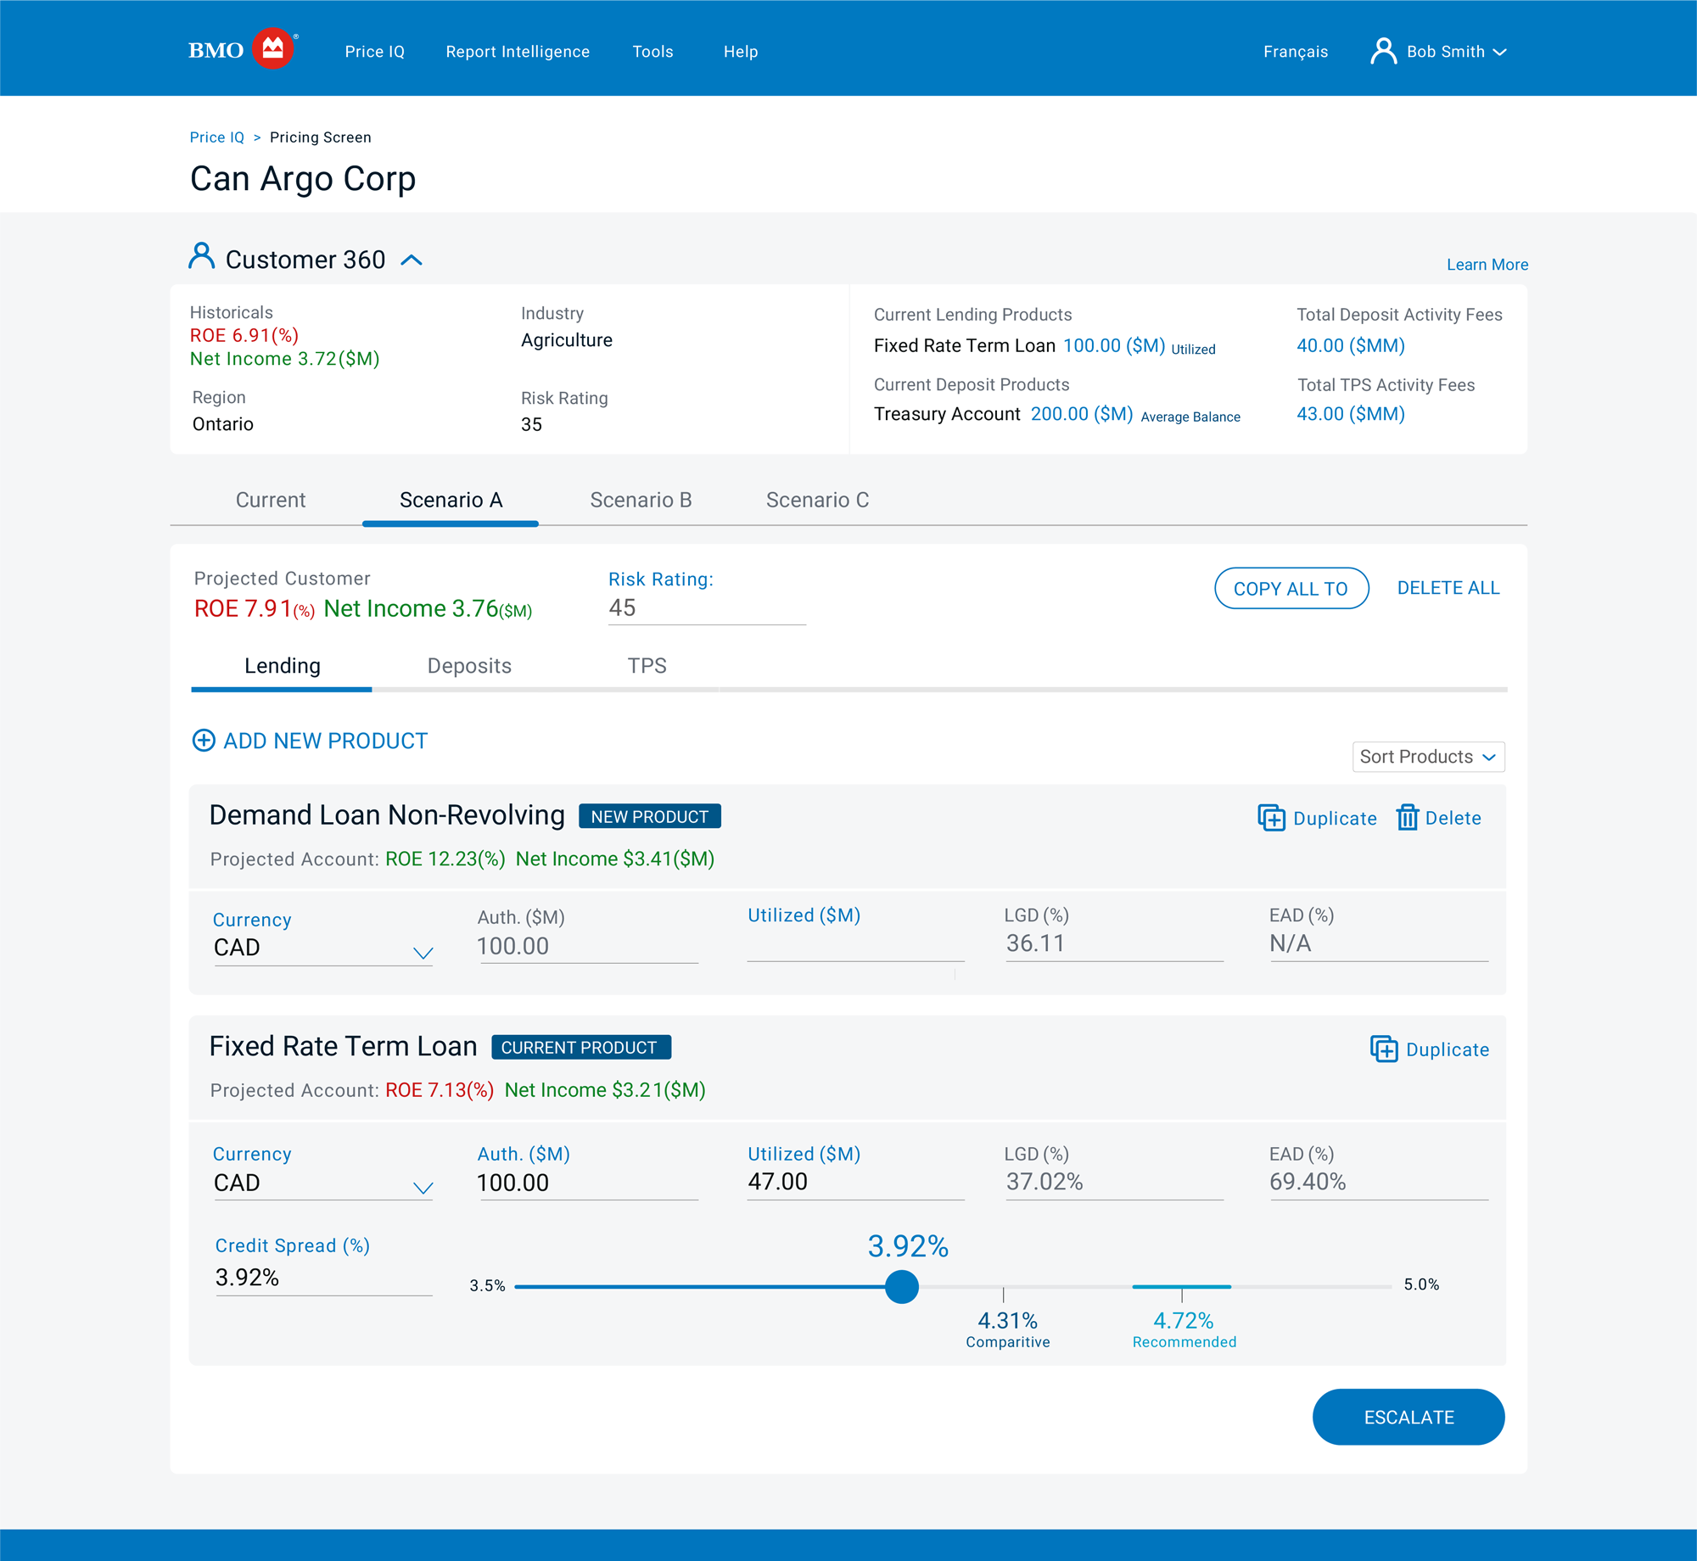Click the BMO logo in the header
Image resolution: width=1697 pixels, height=1561 pixels.
(240, 48)
